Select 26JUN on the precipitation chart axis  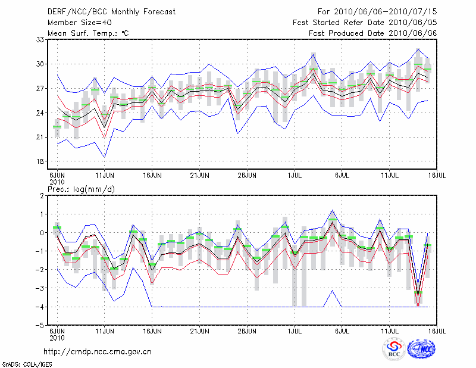click(247, 331)
